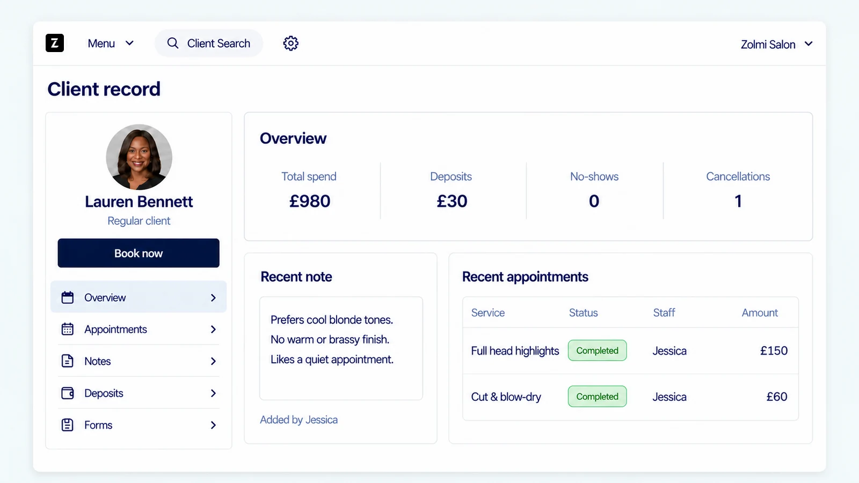Click the Lauren Bennett client name
This screenshot has width=859, height=483.
[x=139, y=202]
